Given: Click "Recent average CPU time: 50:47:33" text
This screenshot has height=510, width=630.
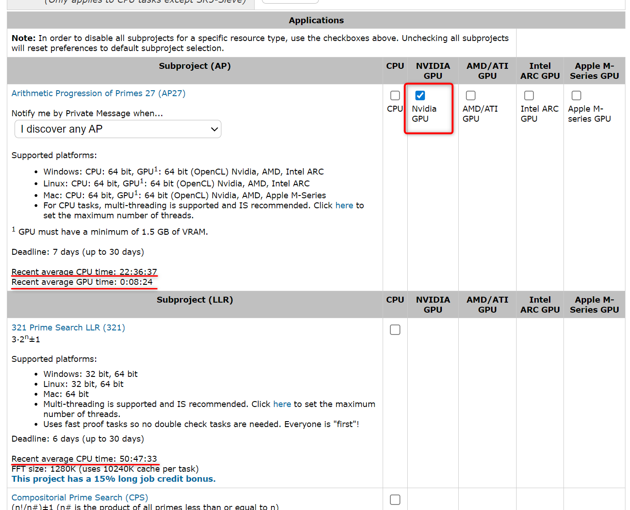Looking at the screenshot, I should (x=84, y=459).
